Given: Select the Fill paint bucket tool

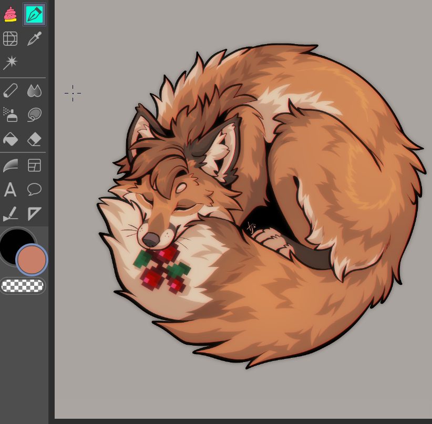Looking at the screenshot, I should (10, 139).
